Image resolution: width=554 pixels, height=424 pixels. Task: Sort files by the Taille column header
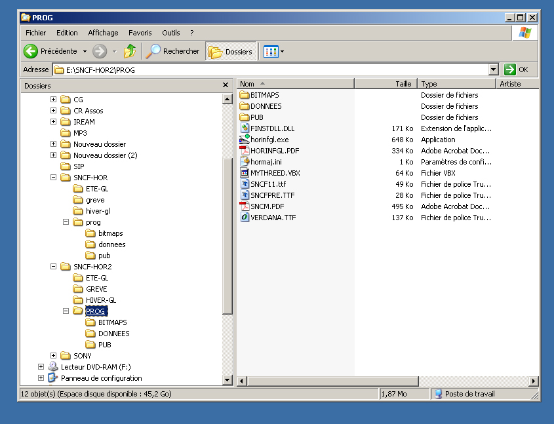(x=386, y=84)
